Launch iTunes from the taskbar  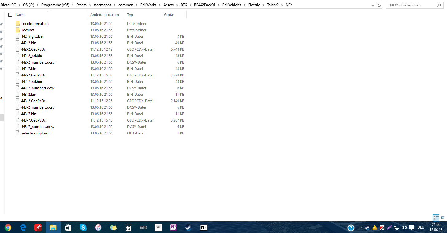coord(98,227)
